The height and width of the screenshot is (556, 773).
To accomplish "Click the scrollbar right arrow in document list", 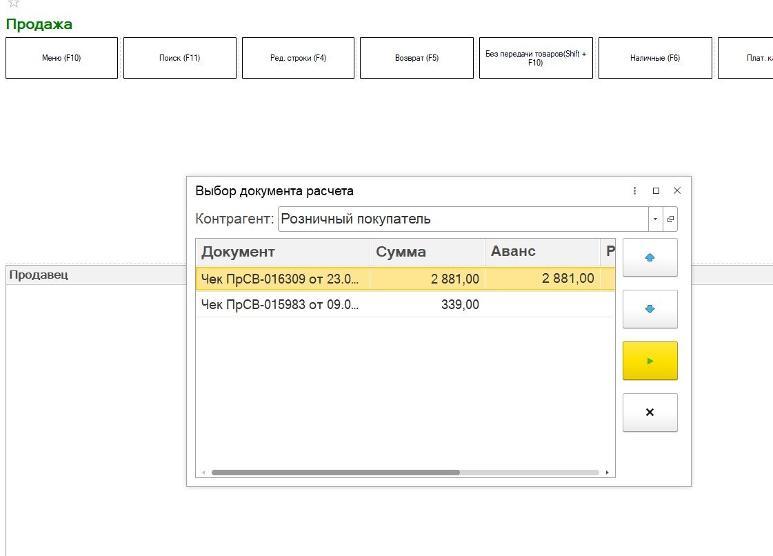I will pyautogui.click(x=607, y=473).
